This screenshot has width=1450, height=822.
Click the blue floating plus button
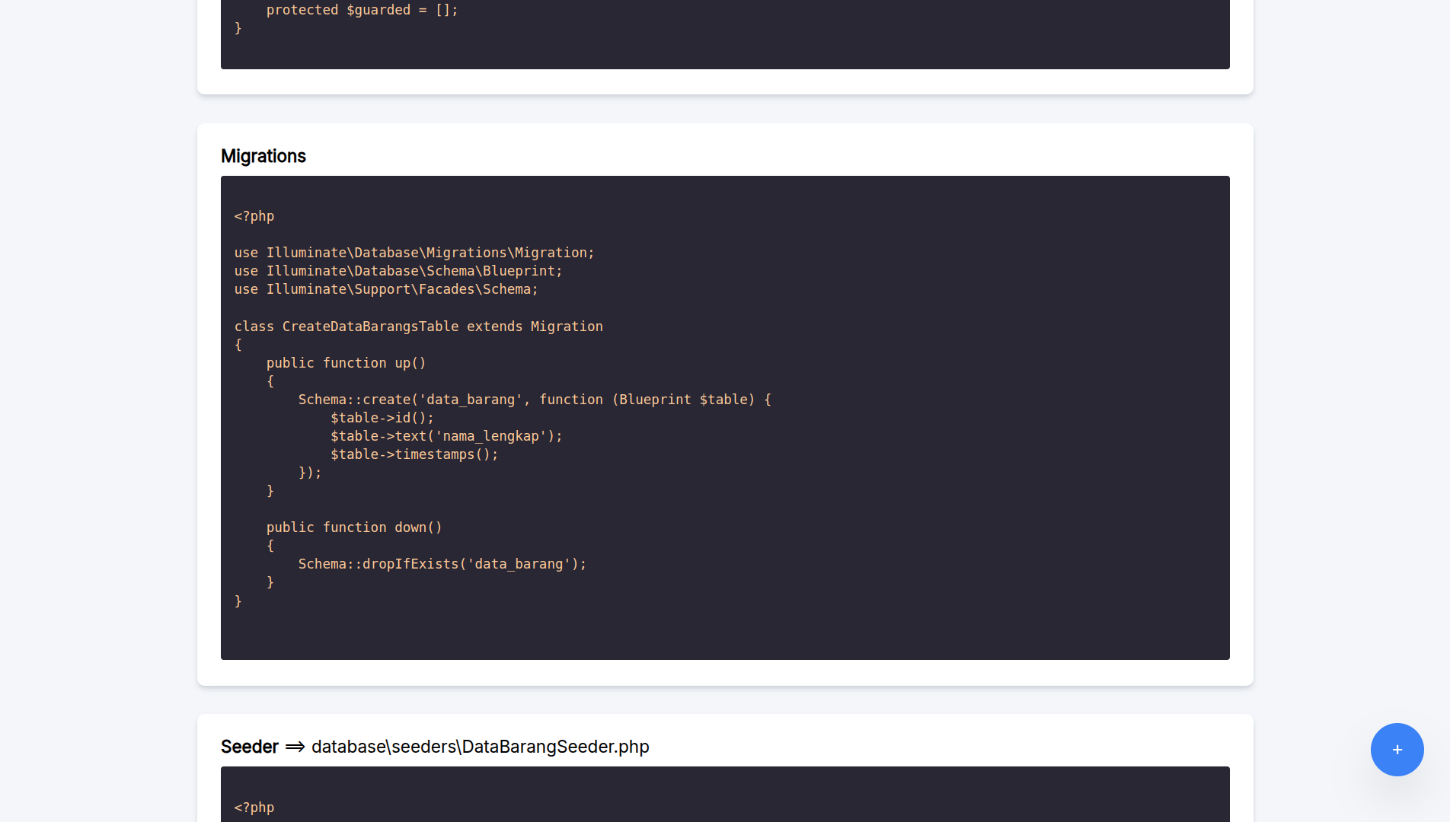[x=1397, y=750]
